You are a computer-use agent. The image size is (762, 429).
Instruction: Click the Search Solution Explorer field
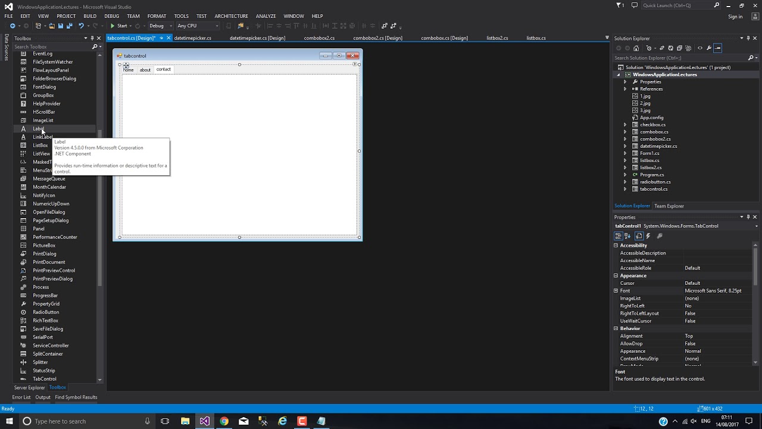(x=680, y=58)
